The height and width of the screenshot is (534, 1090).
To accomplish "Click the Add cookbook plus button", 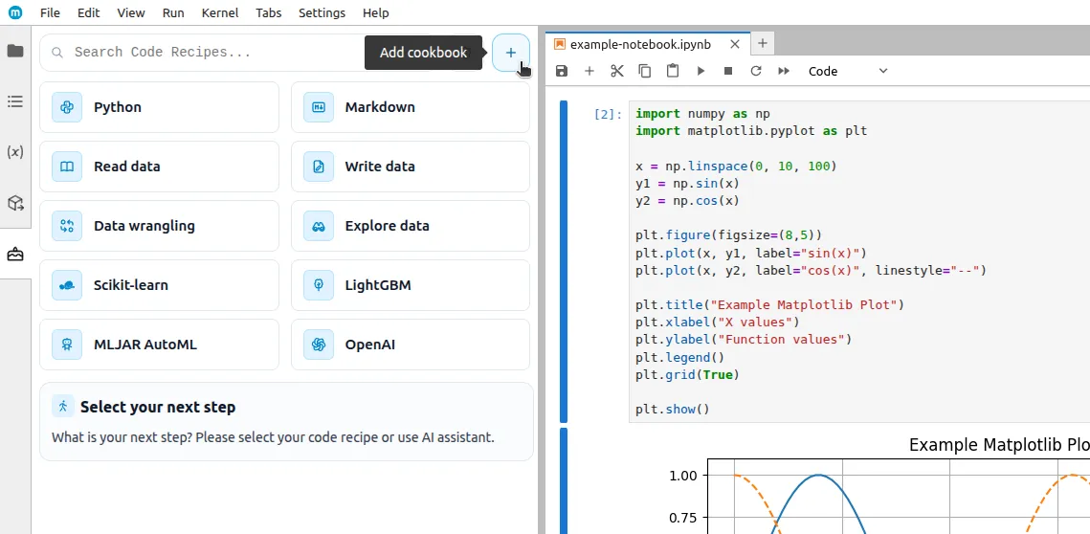I will tap(510, 53).
